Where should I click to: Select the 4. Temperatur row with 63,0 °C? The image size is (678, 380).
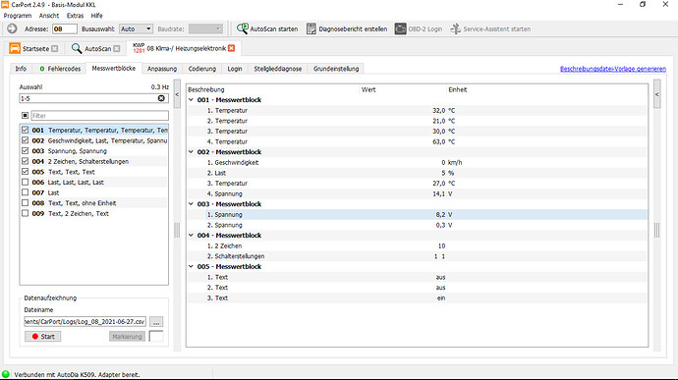pyautogui.click(x=418, y=141)
